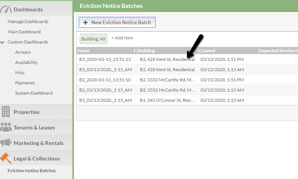This screenshot has width=298, height=179.
Task: Collapse the Custom Dashboards tree arrow
Action: (x=2, y=43)
